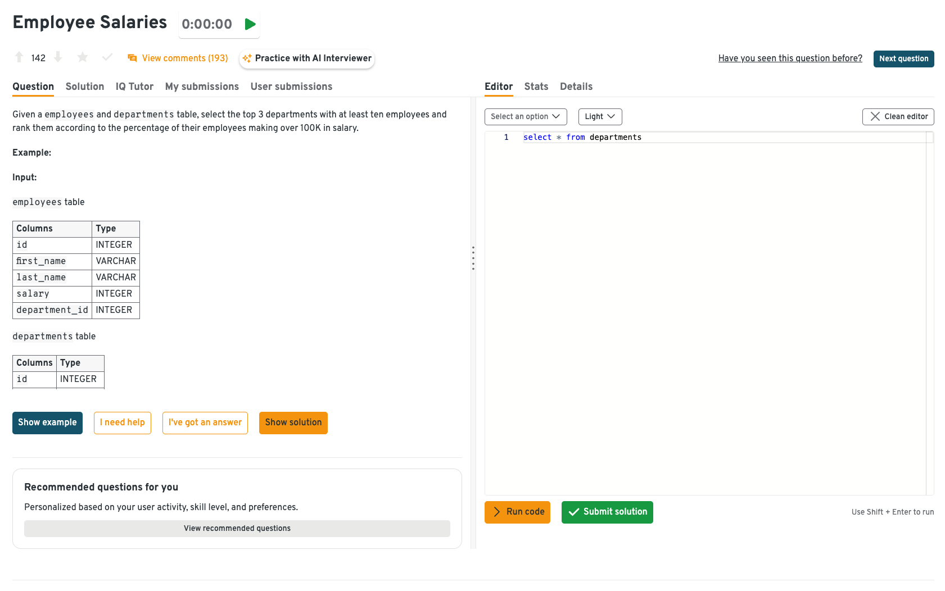Go to the Next question
Viewport: 945px width, 591px height.
click(903, 59)
